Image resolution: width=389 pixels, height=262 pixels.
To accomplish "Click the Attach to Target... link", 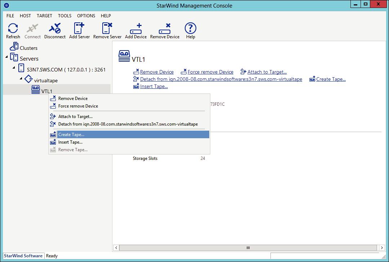I will tap(267, 72).
